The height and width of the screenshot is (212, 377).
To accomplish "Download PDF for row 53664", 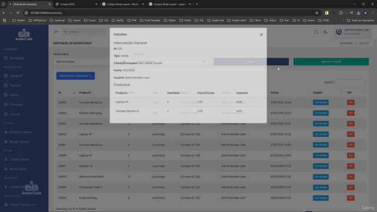I will tap(350, 113).
